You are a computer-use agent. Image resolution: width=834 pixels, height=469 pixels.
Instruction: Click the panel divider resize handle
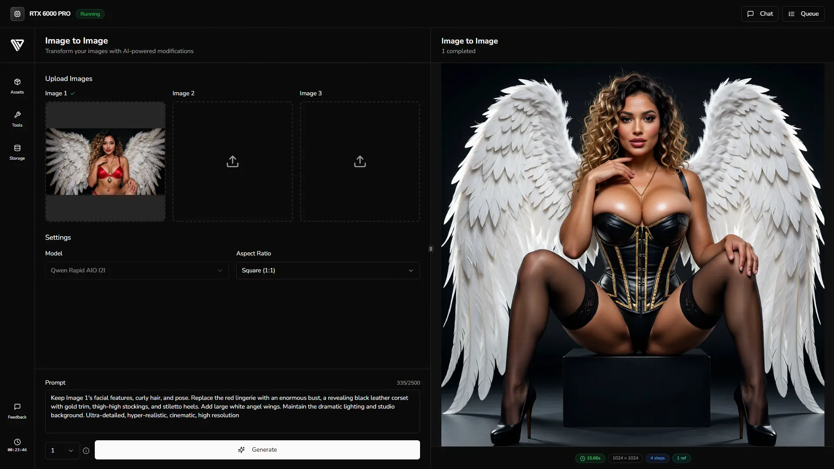pyautogui.click(x=431, y=249)
